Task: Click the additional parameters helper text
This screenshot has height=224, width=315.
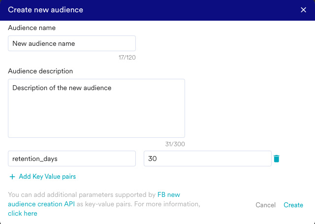Action: [x=79, y=195]
